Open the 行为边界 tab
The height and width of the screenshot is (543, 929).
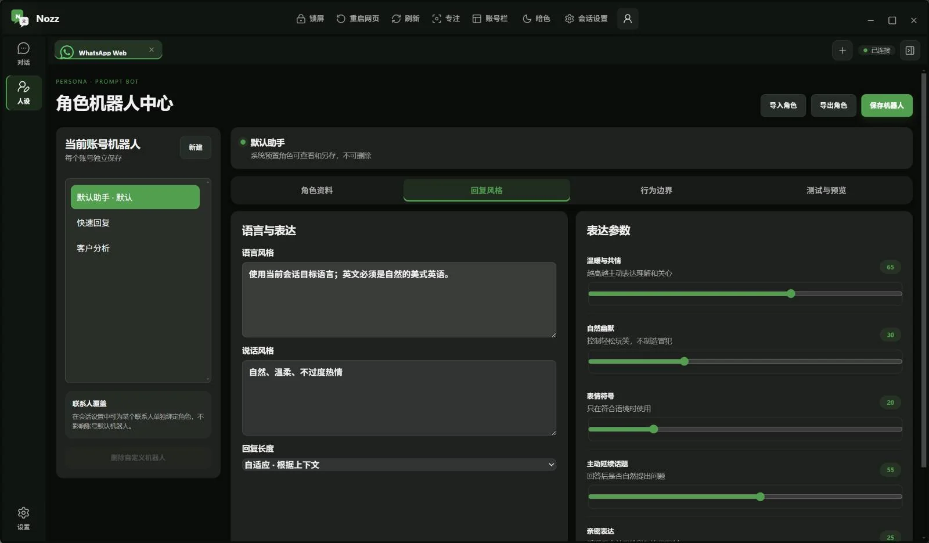pos(656,190)
